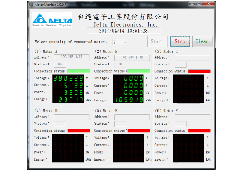Click Meter A address field 192.168.1.85
241x170 pixels.
pyautogui.click(x=72, y=57)
